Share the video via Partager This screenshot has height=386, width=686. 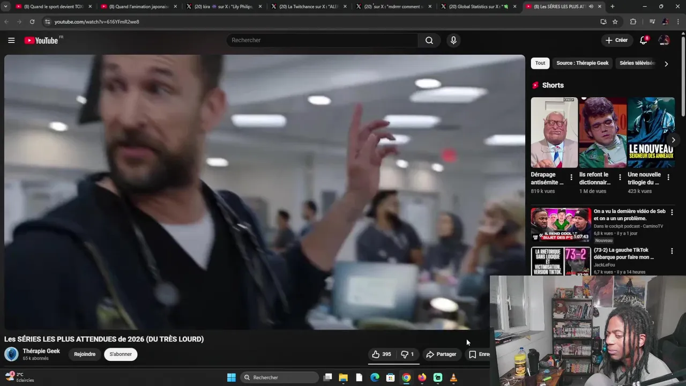(x=441, y=354)
